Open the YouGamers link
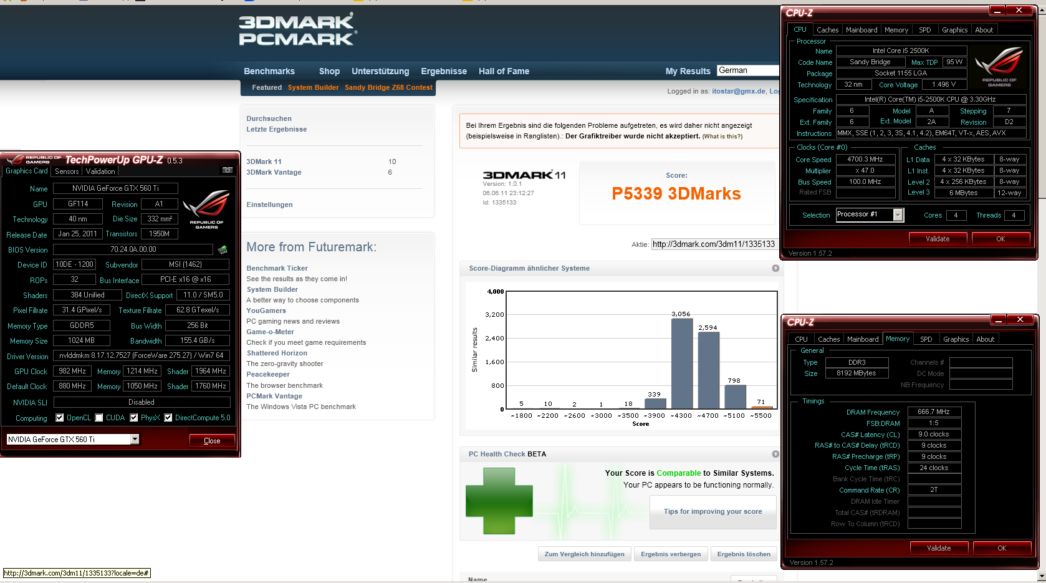Screen dimensions: 1046x583 pyautogui.click(x=266, y=311)
